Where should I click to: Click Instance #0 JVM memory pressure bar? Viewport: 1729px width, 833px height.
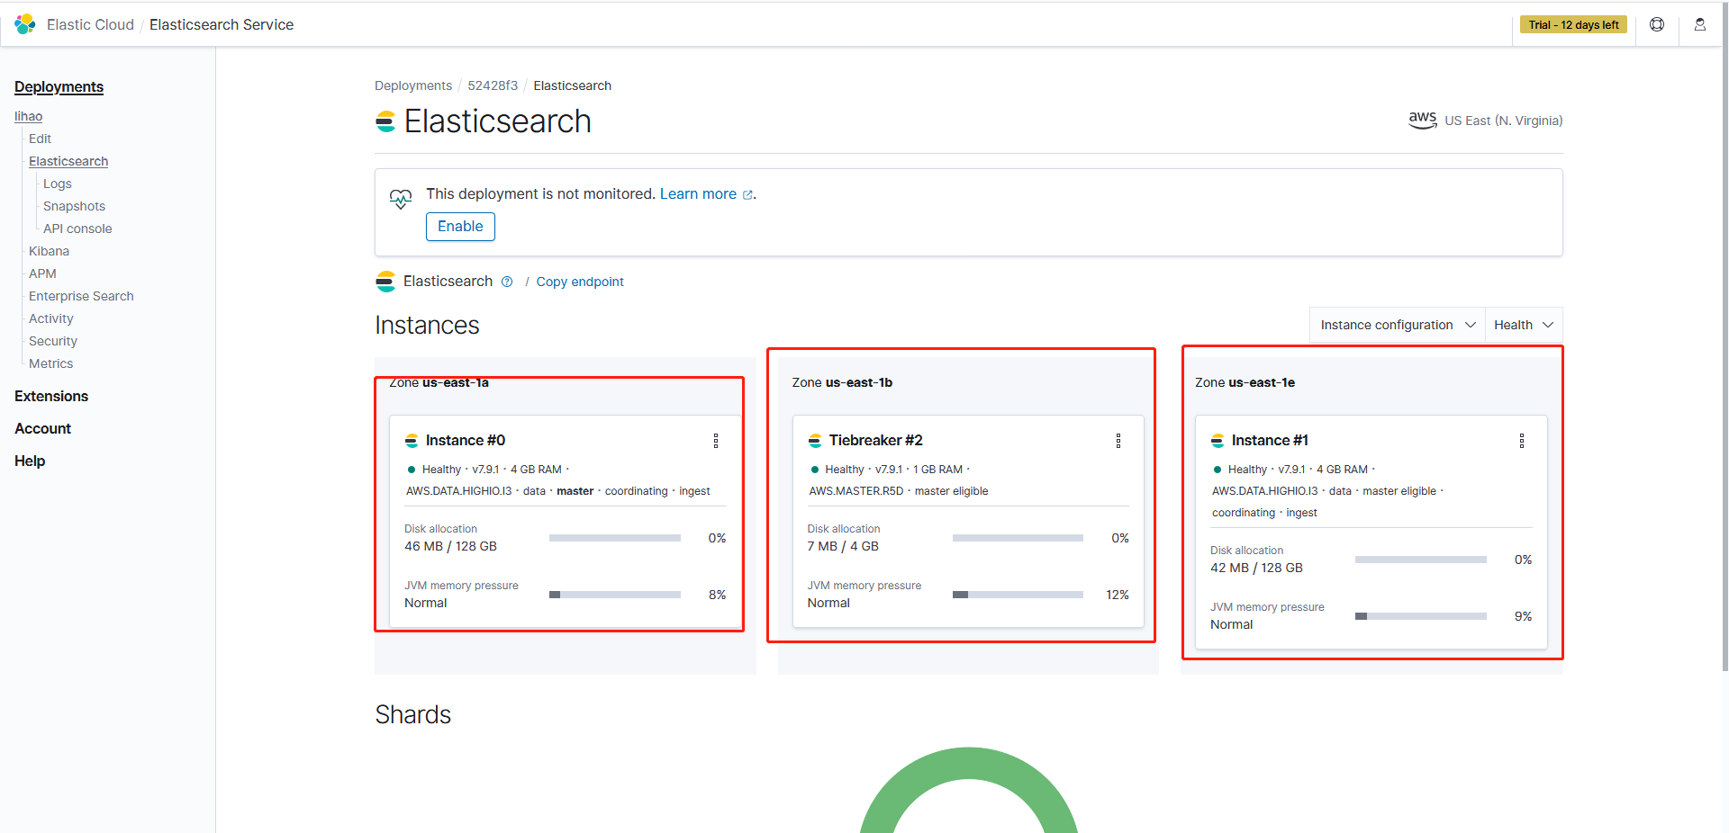(x=615, y=595)
